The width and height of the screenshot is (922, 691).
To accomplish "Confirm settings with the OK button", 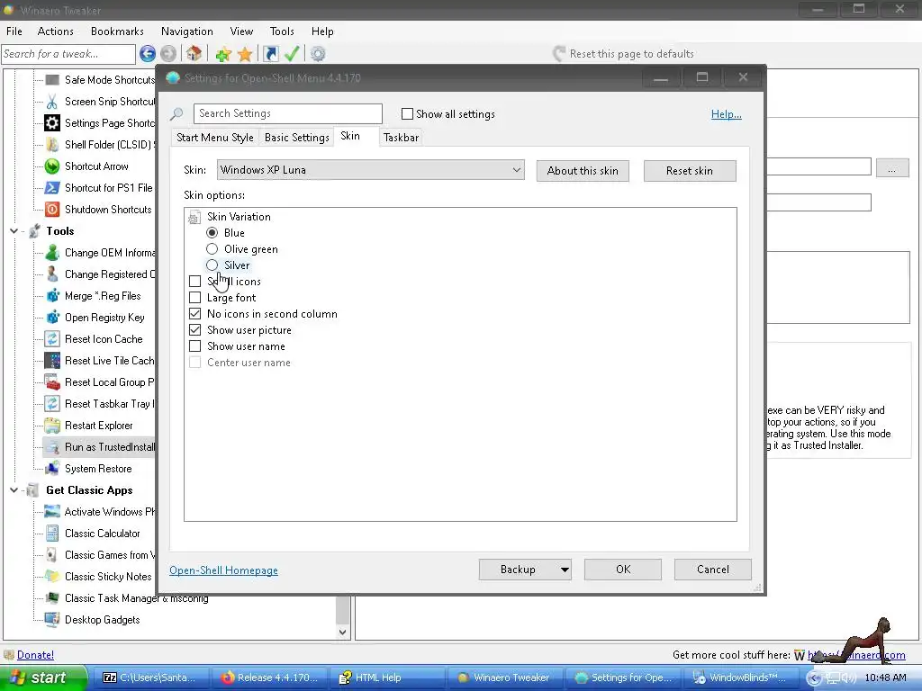I will click(x=623, y=570).
